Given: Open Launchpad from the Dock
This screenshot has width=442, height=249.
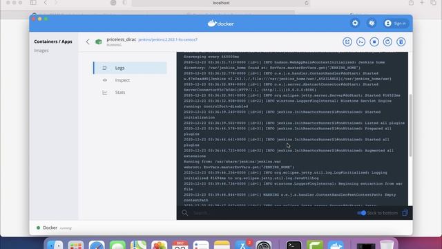Looking at the screenshot, I should pos(76,245).
